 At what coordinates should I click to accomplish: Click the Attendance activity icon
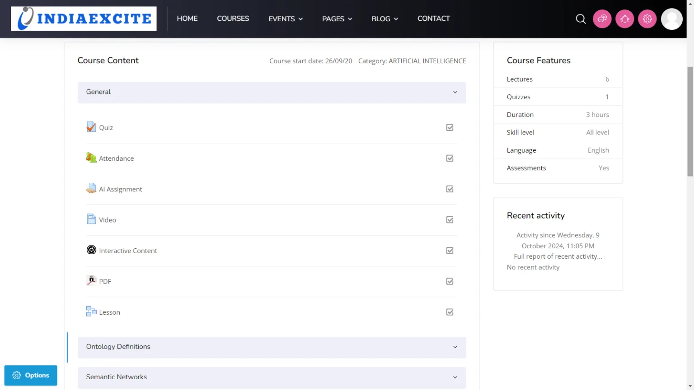pyautogui.click(x=91, y=158)
